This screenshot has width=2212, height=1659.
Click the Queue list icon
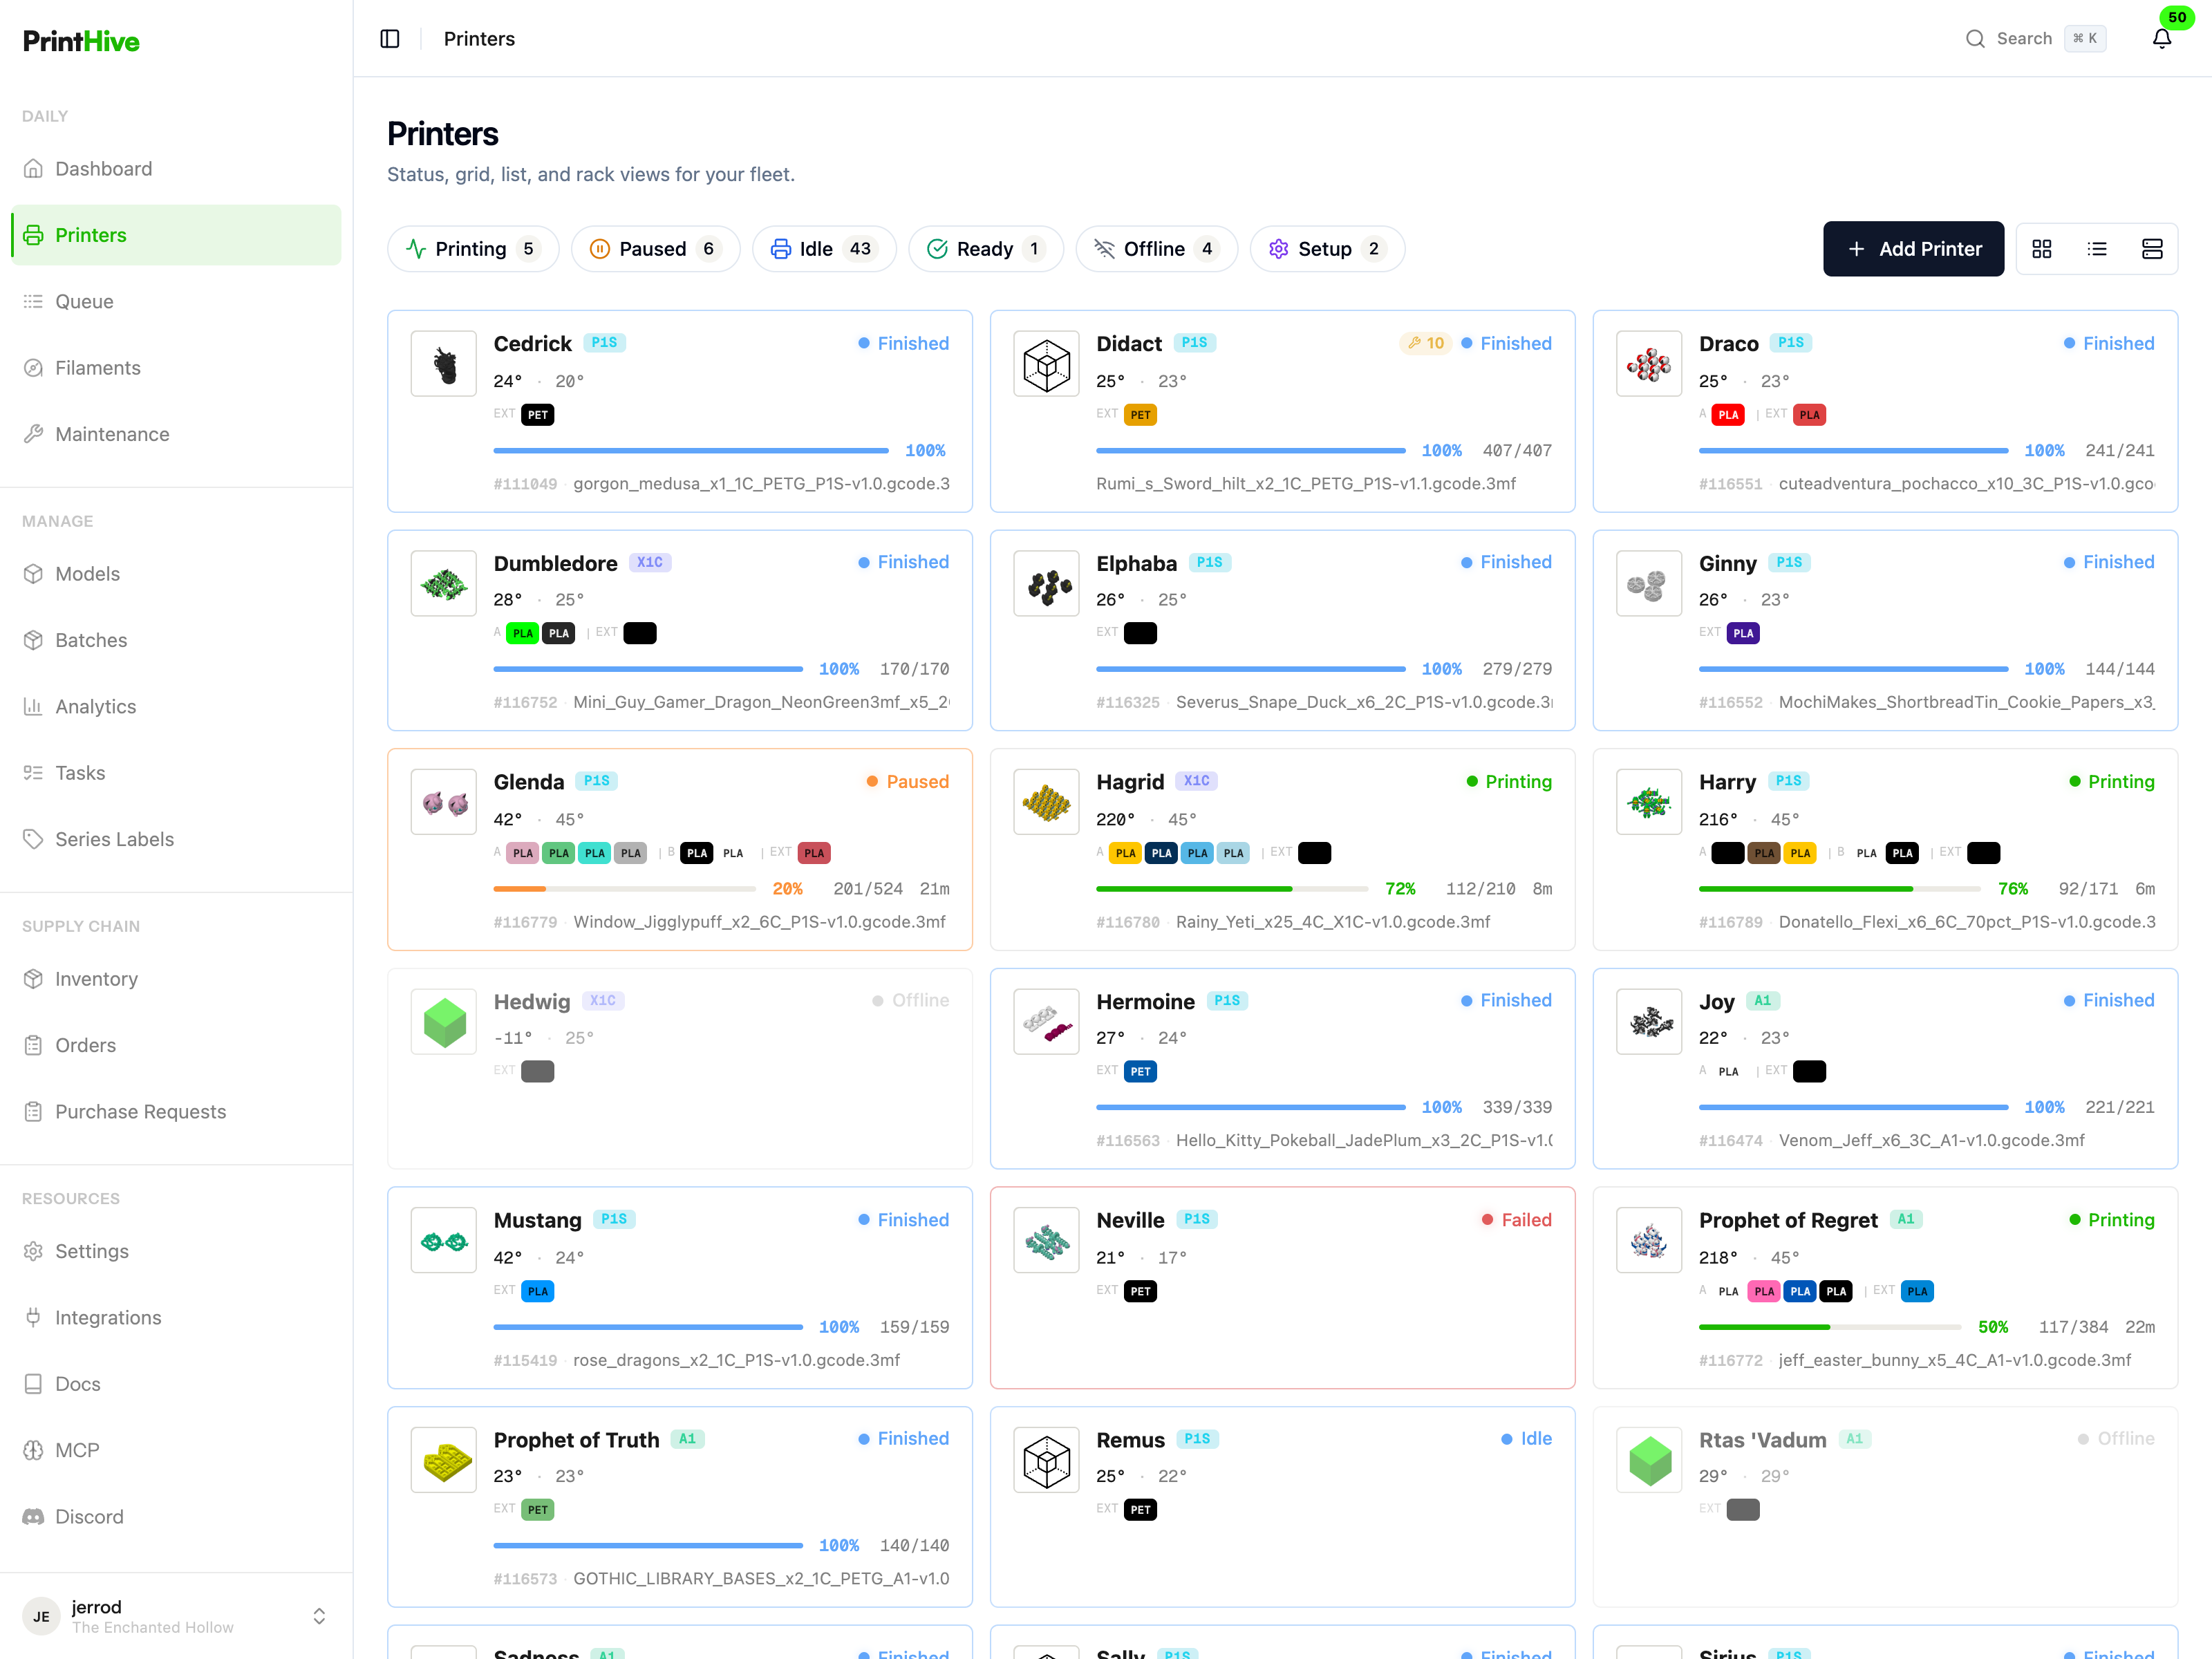pyautogui.click(x=34, y=302)
